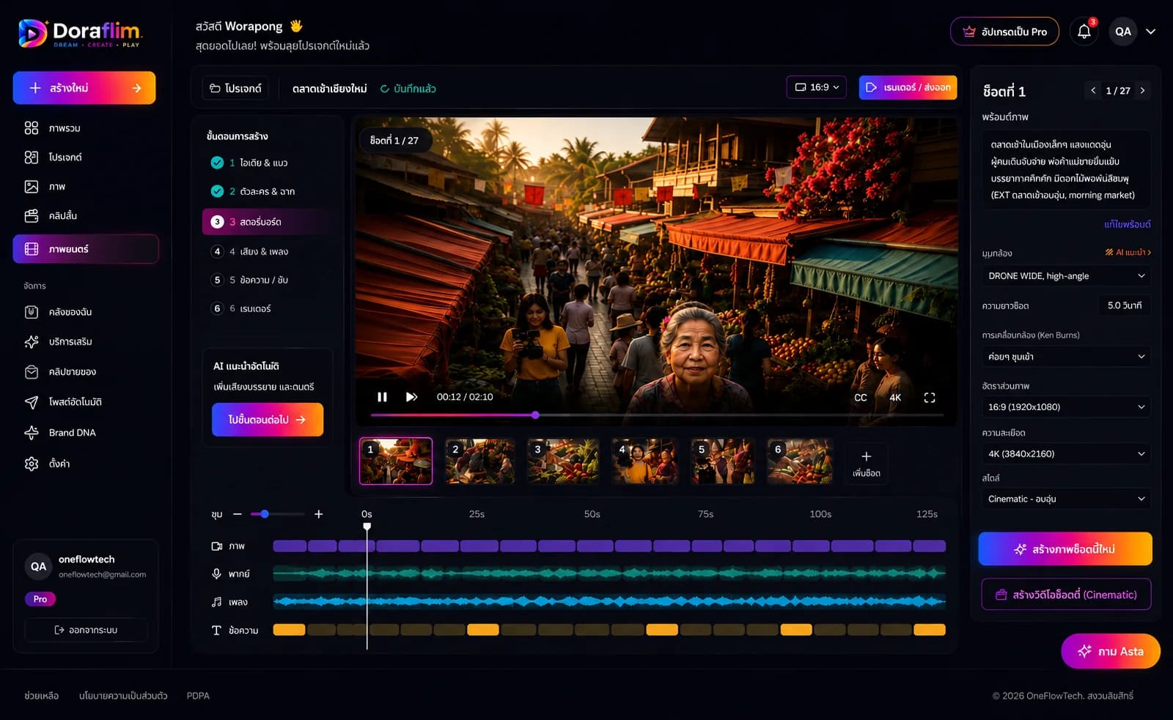Expand the DRONE WIDE camera angle dropdown
Viewport: 1173px width, 720px height.
coord(1066,276)
